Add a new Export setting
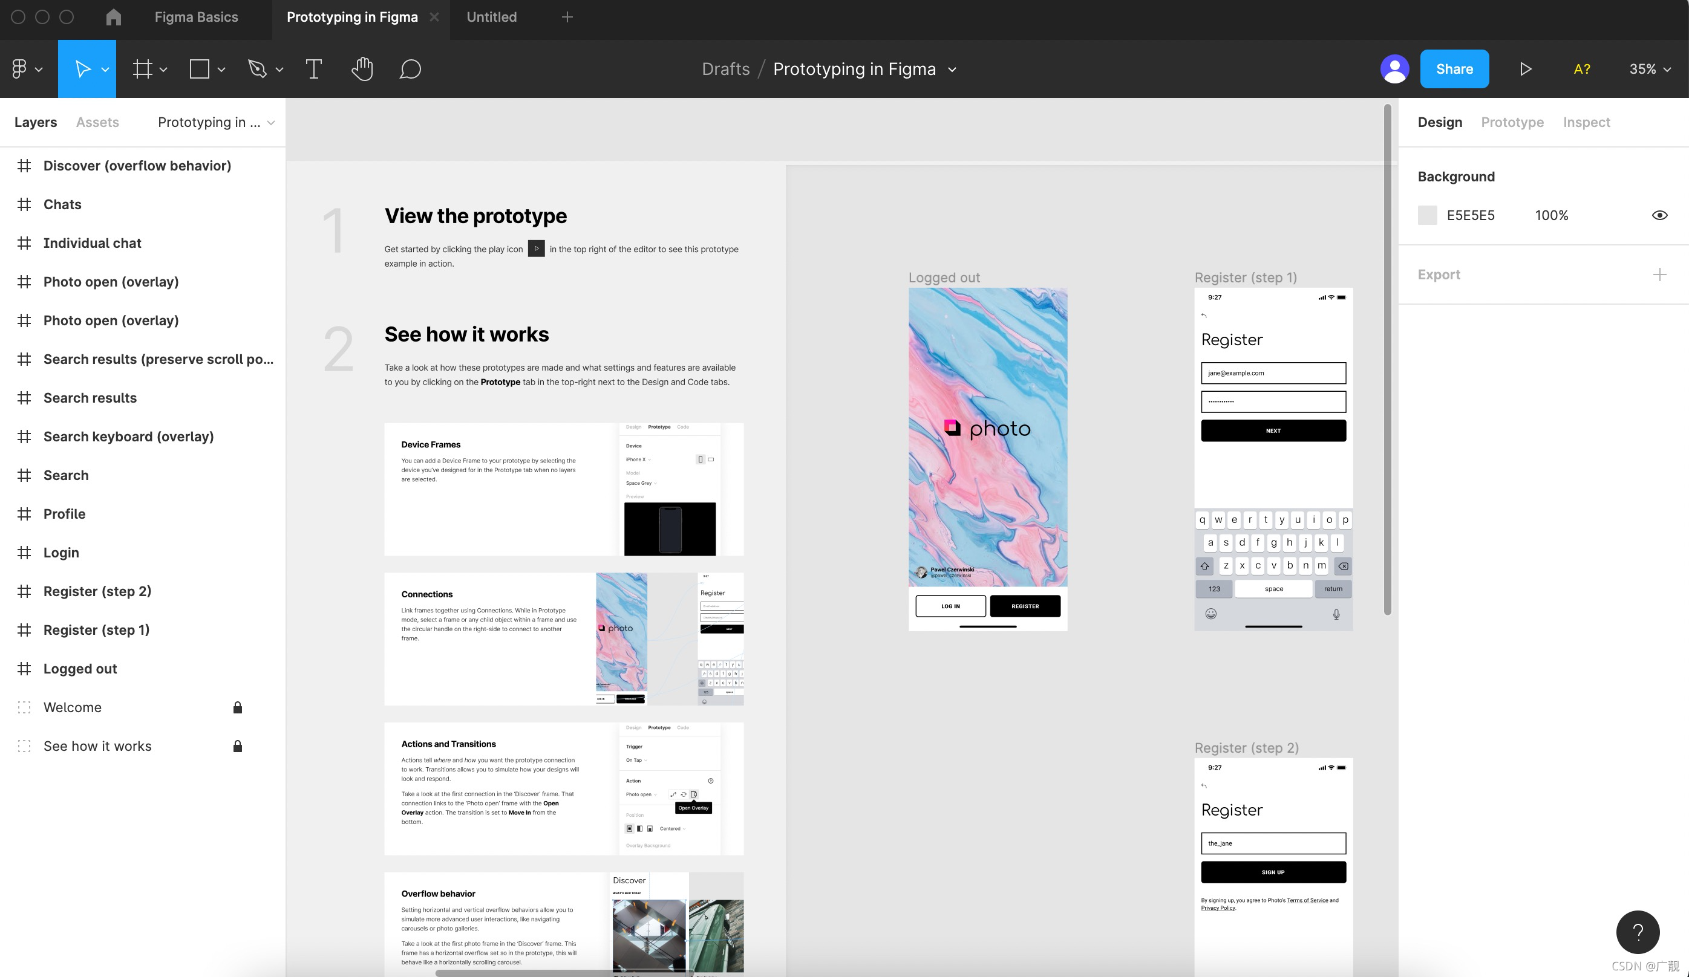The height and width of the screenshot is (977, 1689). pos(1659,274)
